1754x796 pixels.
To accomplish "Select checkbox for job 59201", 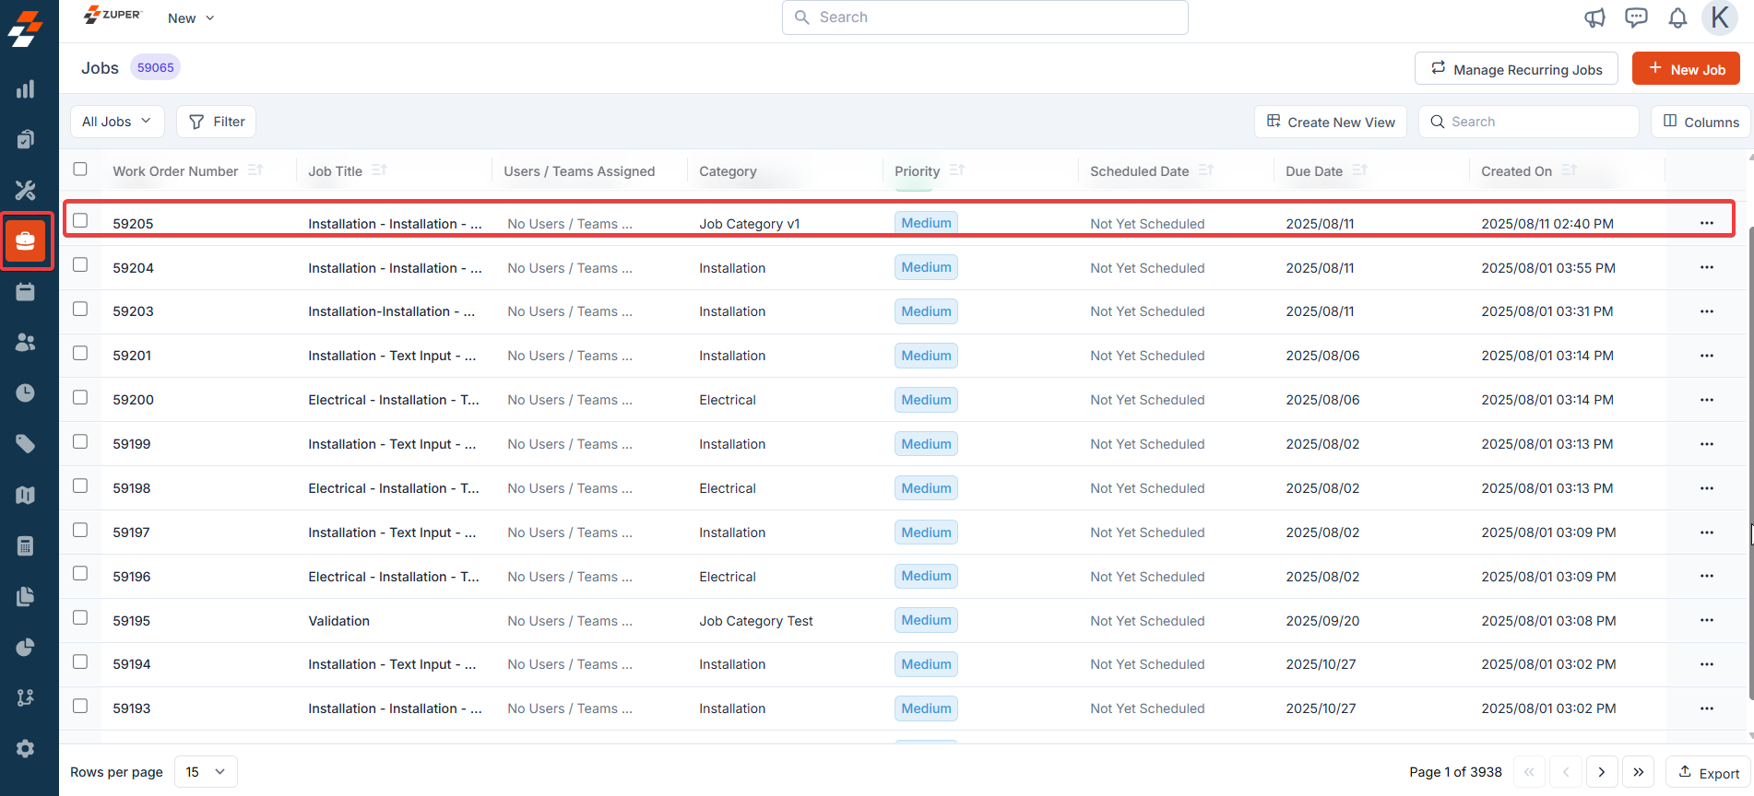I will (80, 353).
